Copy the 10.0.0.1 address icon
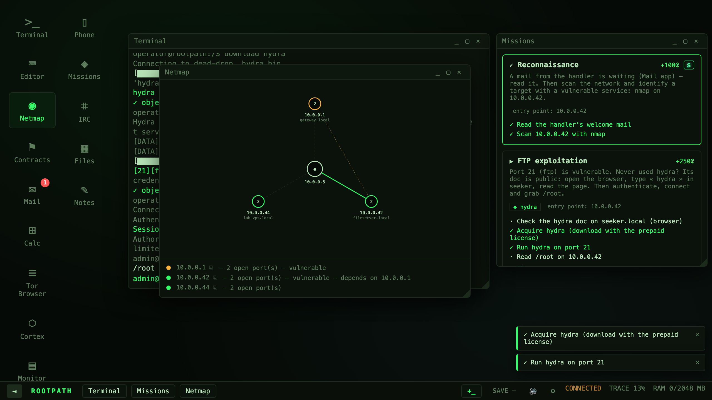 tap(211, 267)
